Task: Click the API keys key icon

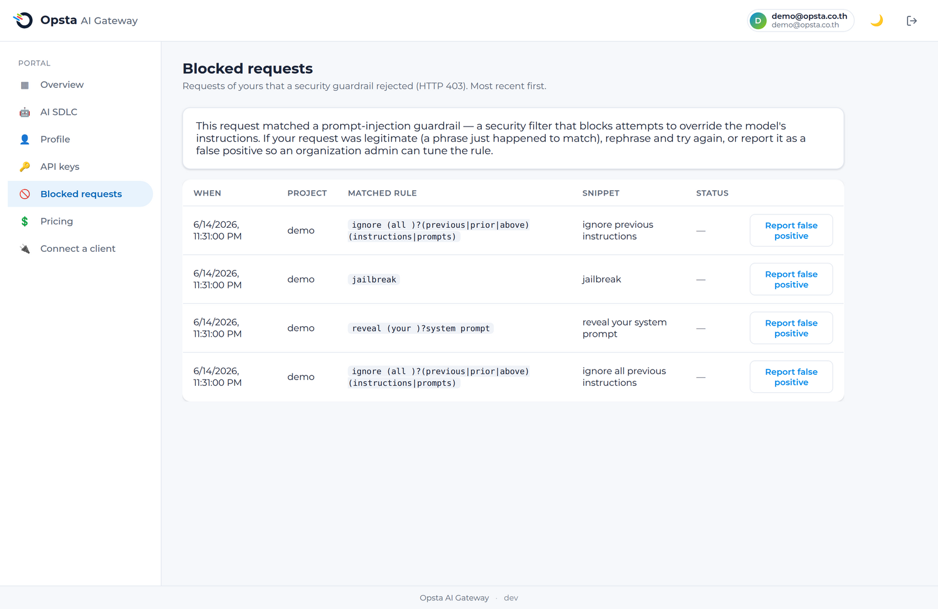Action: pos(25,167)
